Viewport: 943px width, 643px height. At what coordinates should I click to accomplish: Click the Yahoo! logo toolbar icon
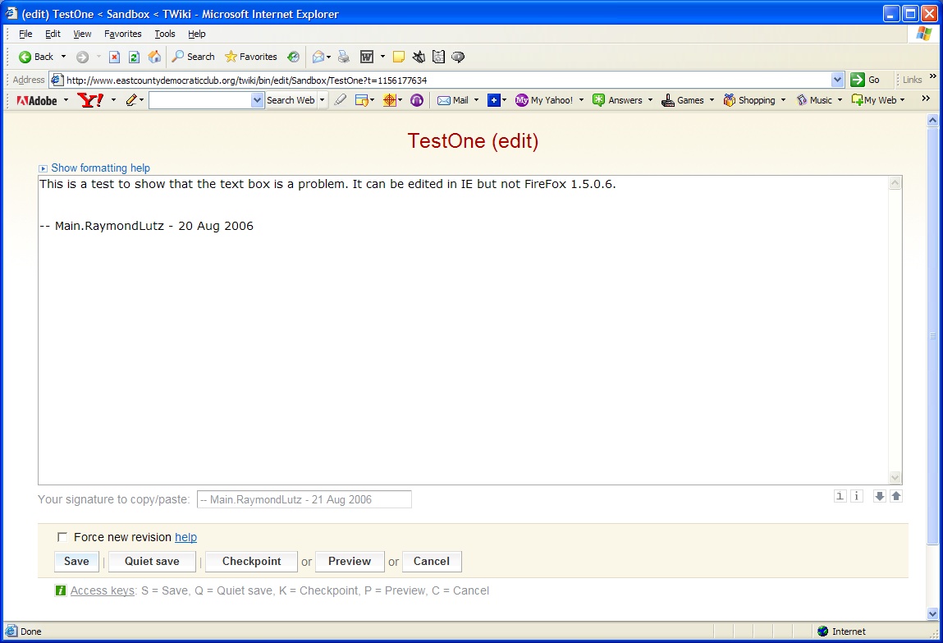[x=90, y=100]
